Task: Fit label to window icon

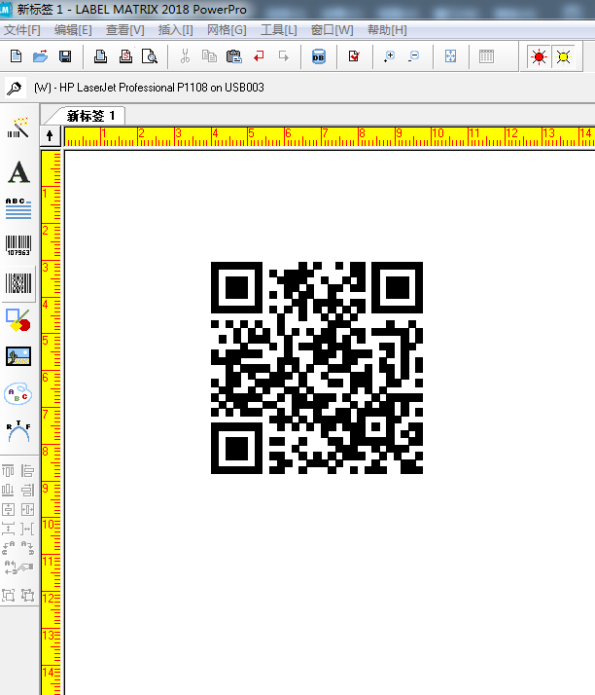Action: (450, 56)
